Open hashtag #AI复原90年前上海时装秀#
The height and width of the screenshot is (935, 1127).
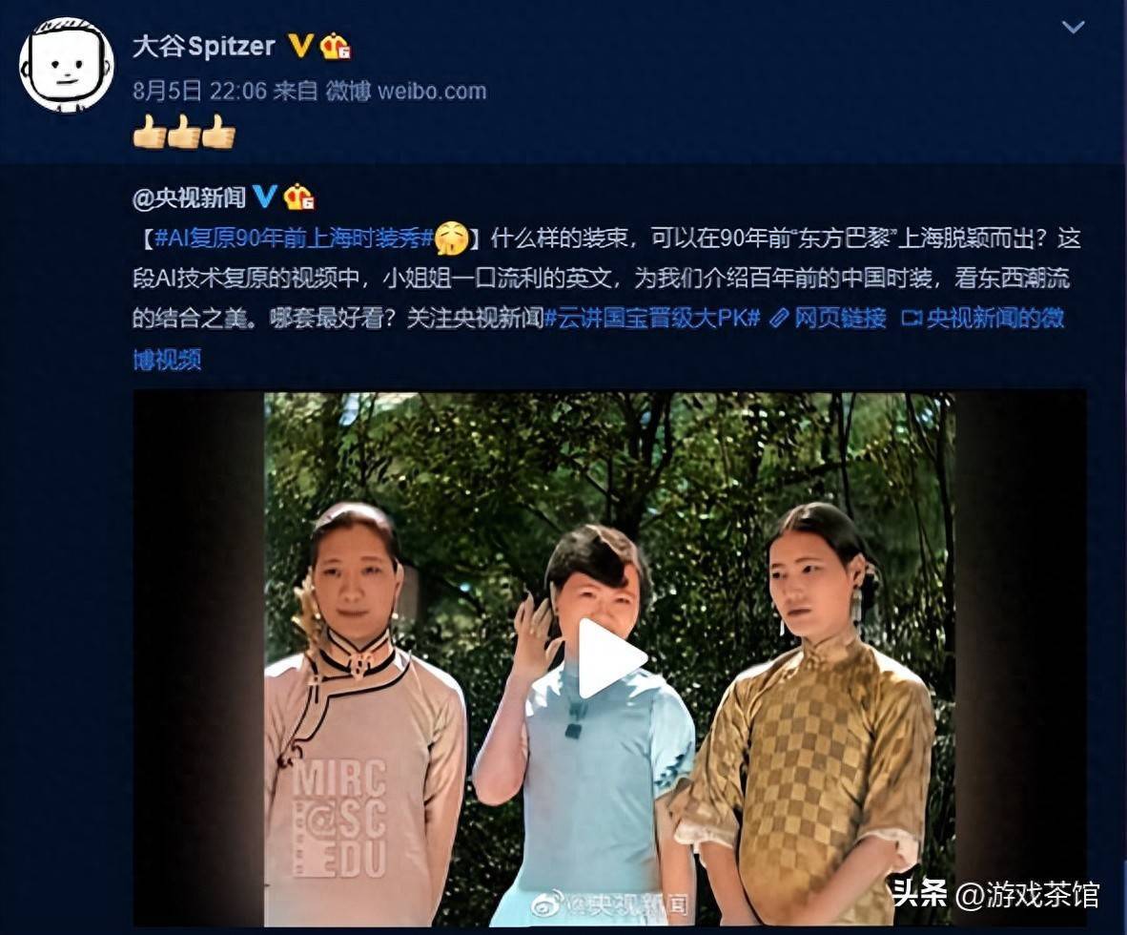pyautogui.click(x=294, y=239)
